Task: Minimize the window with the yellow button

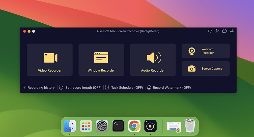Action: [x=29, y=31]
